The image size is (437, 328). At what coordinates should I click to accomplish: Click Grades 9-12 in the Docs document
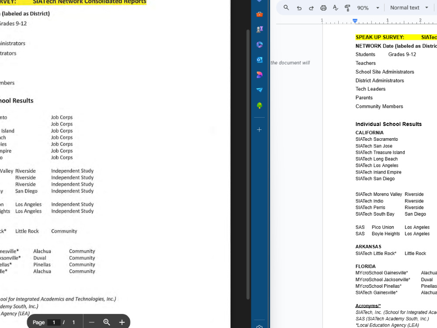tap(402, 54)
